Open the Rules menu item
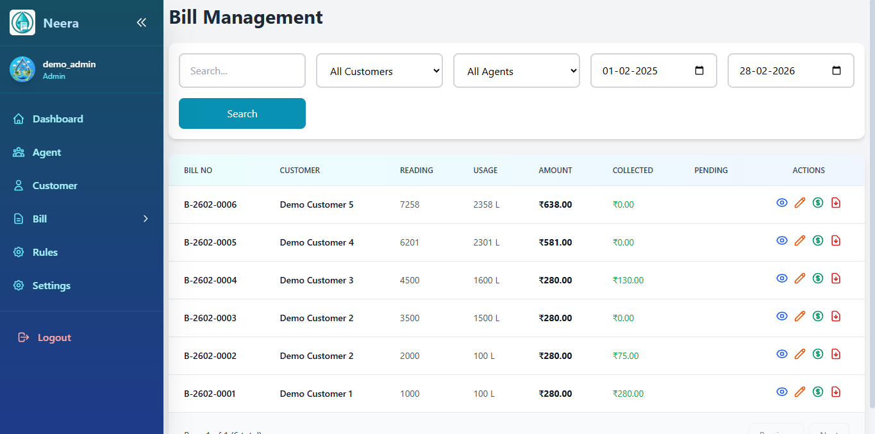 [x=45, y=253]
